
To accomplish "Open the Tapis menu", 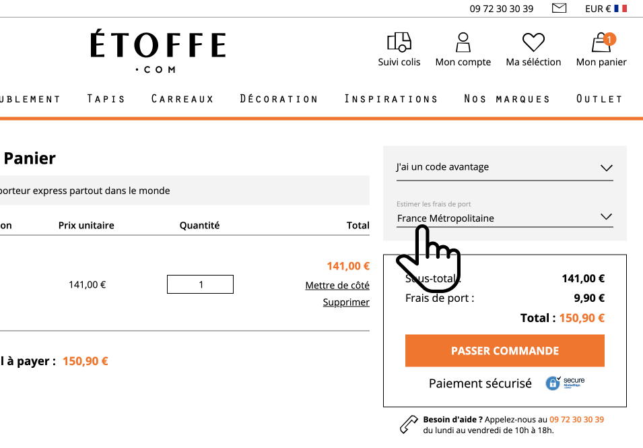I will point(106,99).
